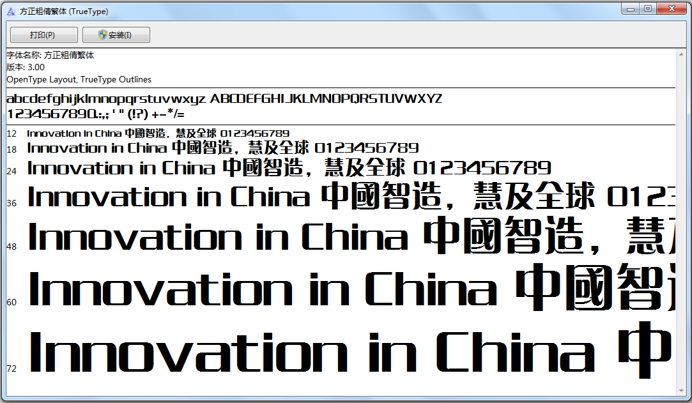Viewport: 692px width, 403px height.
Task: Click the 24 point sample text line
Action: click(289, 168)
